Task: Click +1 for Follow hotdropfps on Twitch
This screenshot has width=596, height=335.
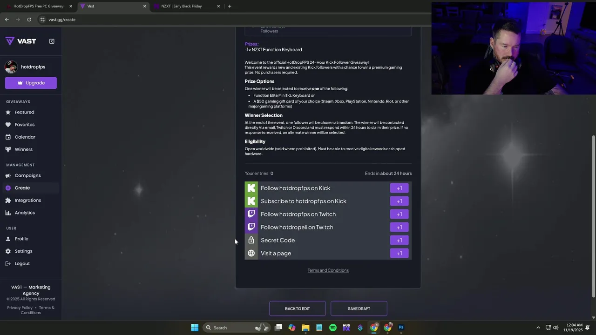Action: (399, 214)
